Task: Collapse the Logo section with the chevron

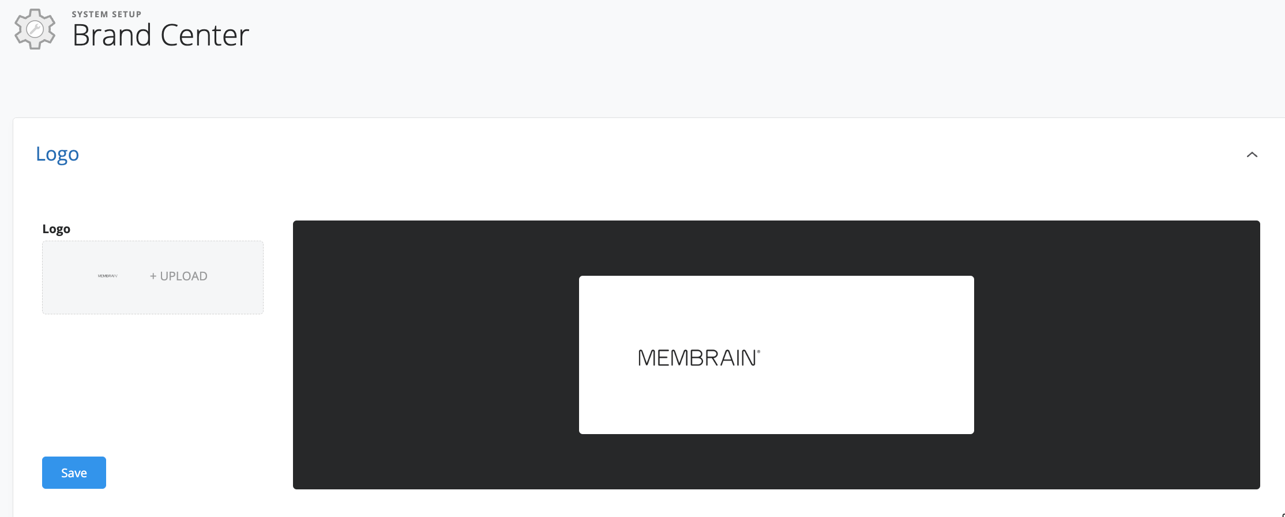Action: coord(1252,154)
